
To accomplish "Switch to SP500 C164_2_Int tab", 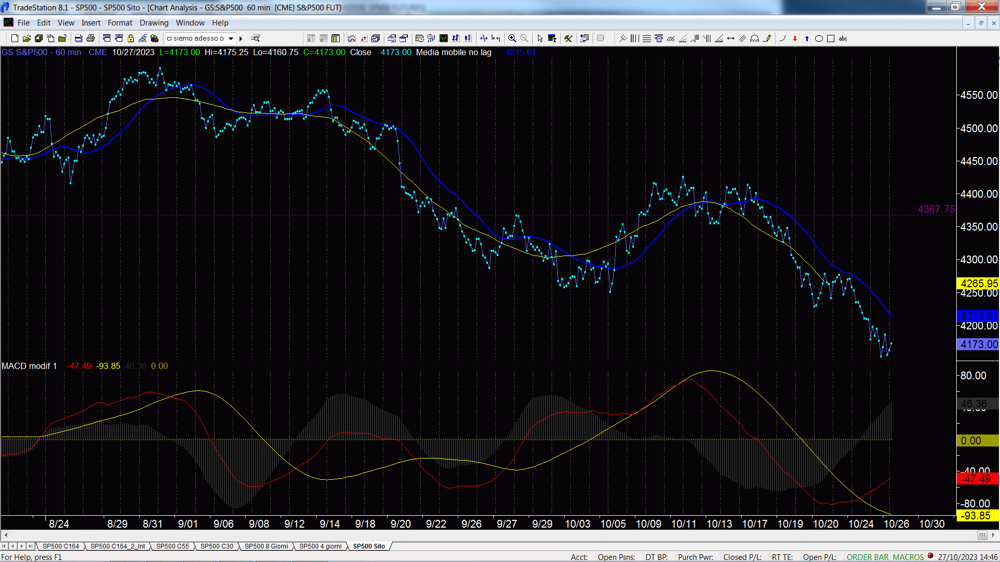I will [118, 546].
